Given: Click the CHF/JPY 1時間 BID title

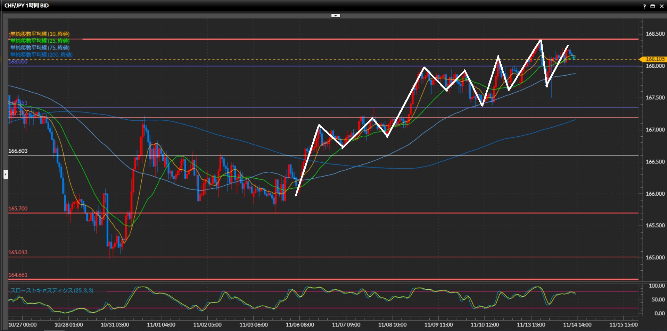Looking at the screenshot, I should pyautogui.click(x=26, y=6).
